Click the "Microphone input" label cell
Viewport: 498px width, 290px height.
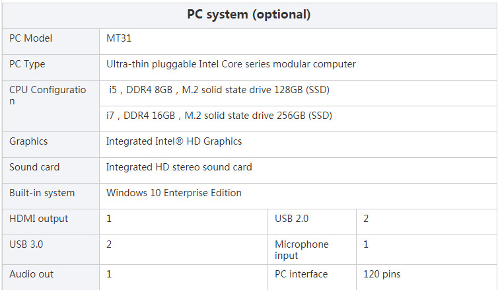pyautogui.click(x=301, y=250)
